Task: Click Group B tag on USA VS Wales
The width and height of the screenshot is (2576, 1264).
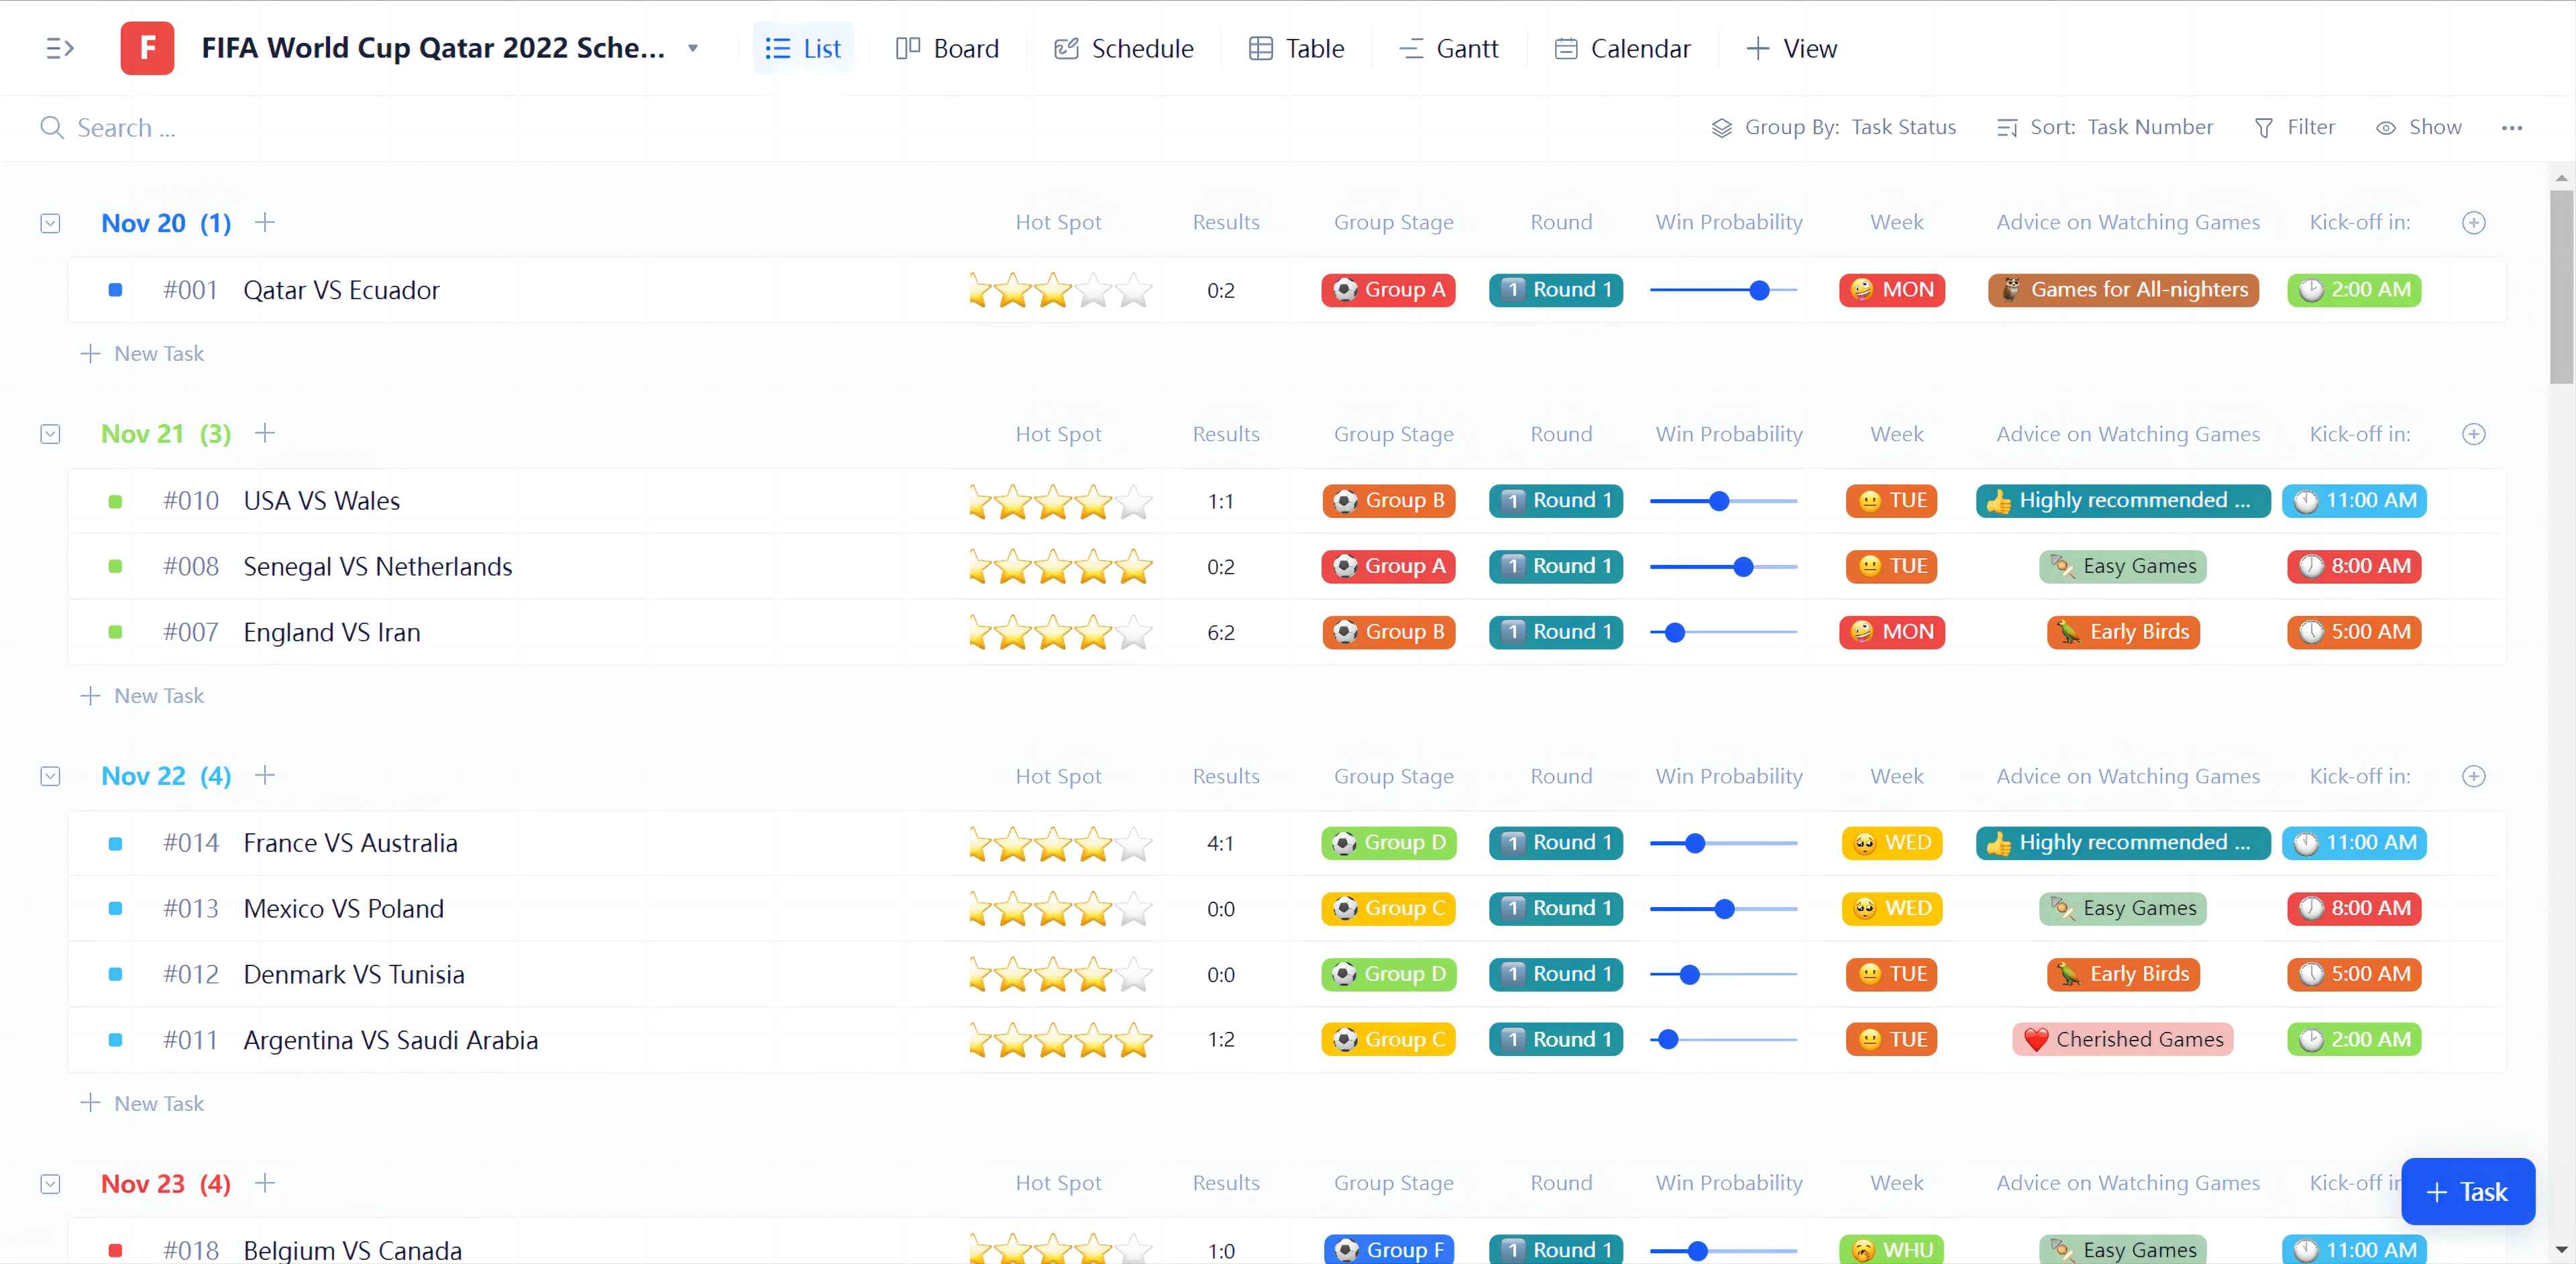Action: click(x=1388, y=501)
